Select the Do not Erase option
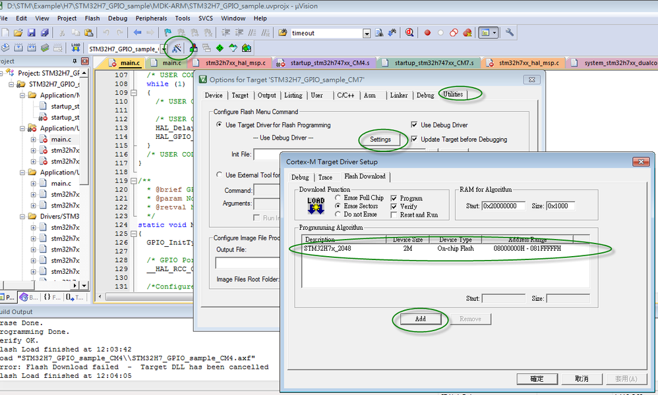The image size is (658, 395). [338, 214]
